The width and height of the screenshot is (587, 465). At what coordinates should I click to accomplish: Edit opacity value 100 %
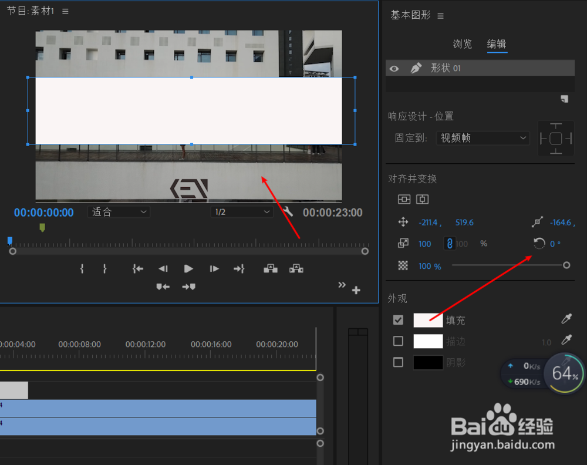coord(430,266)
